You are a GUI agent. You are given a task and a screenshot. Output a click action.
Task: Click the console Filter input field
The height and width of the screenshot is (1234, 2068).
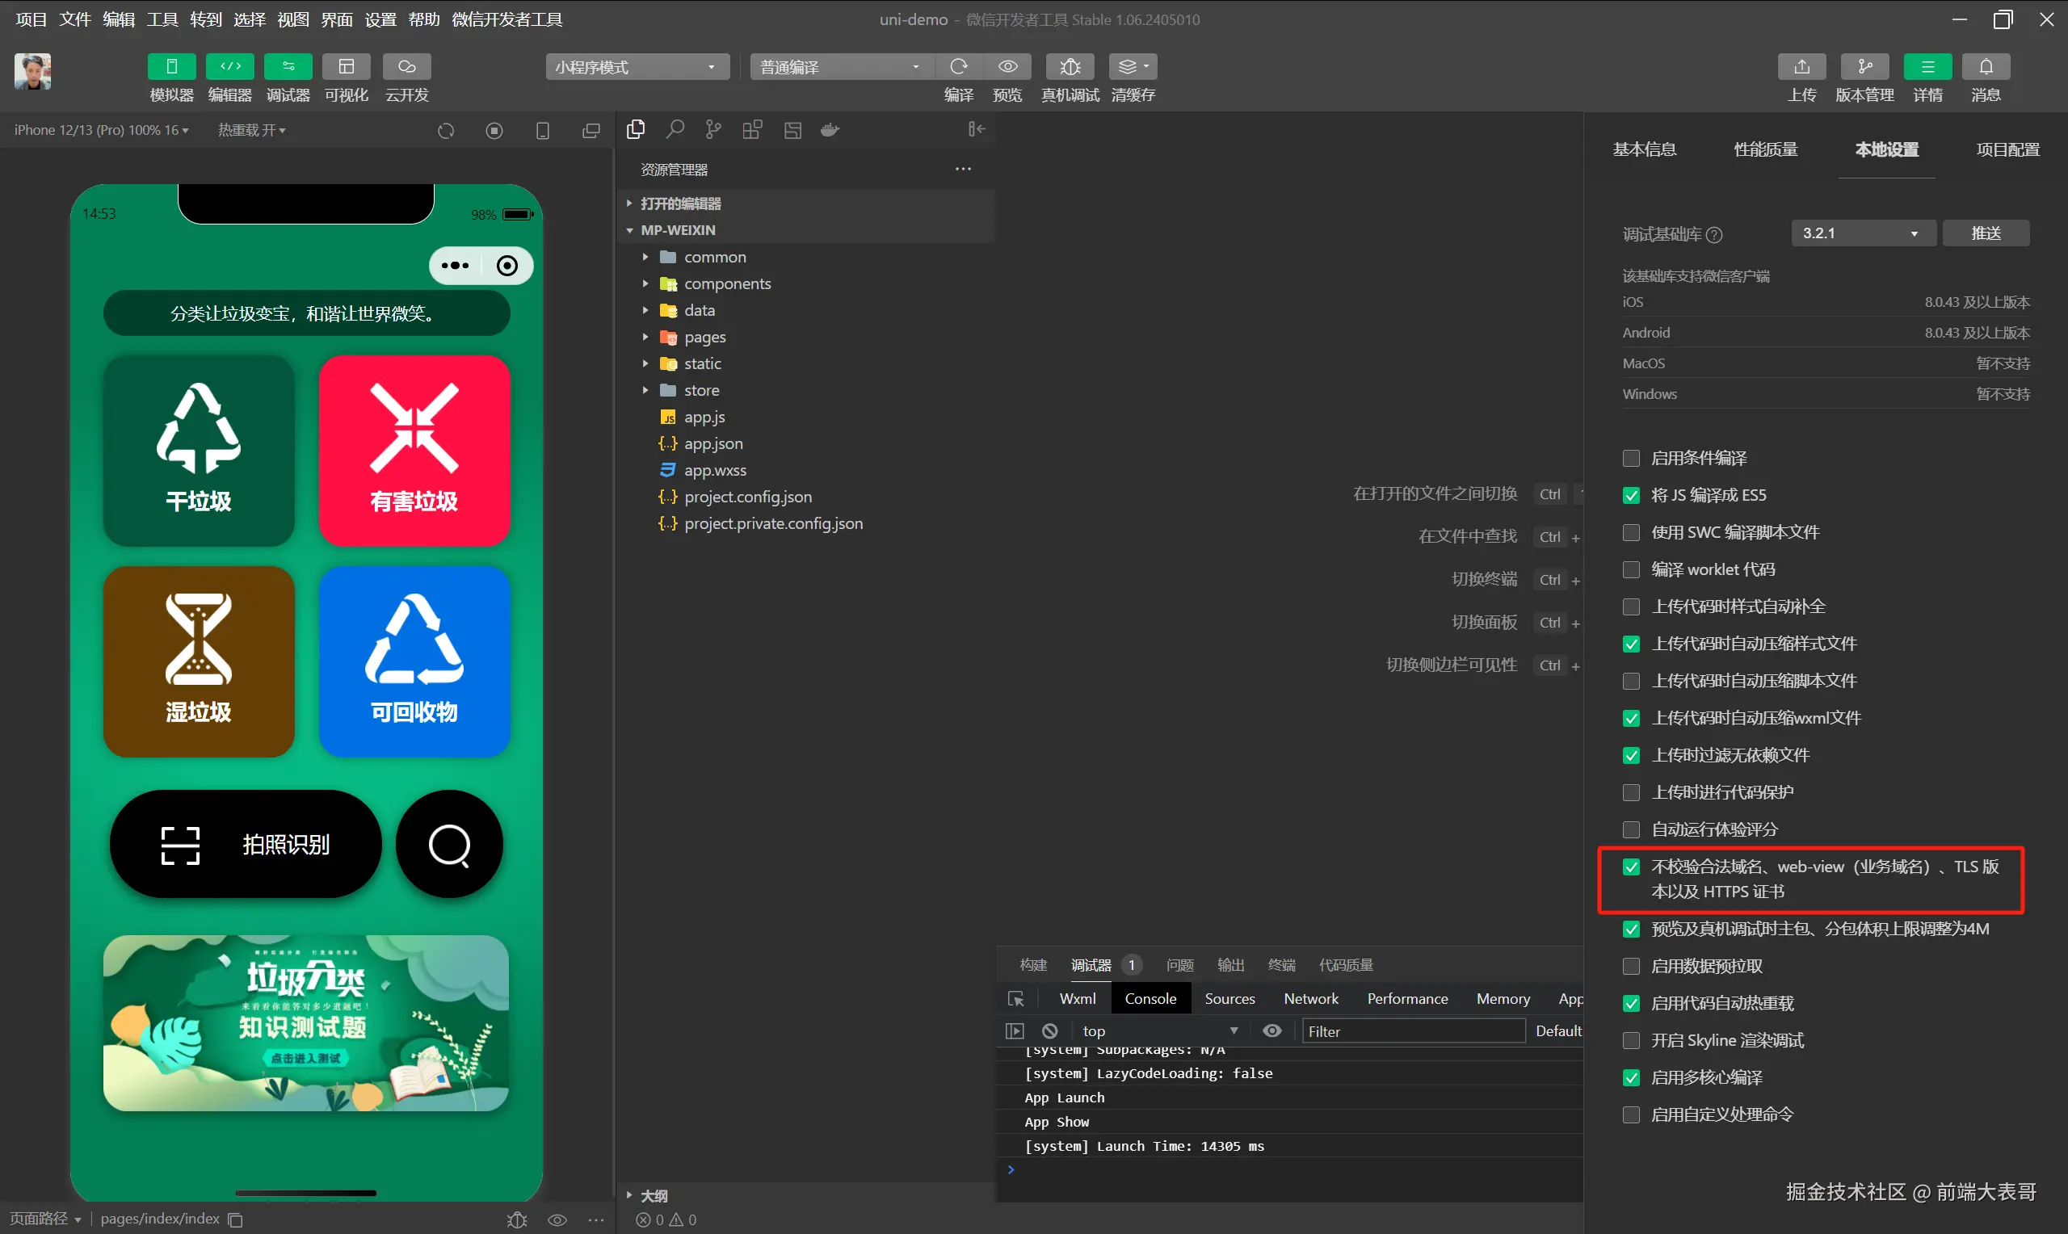click(1413, 1031)
